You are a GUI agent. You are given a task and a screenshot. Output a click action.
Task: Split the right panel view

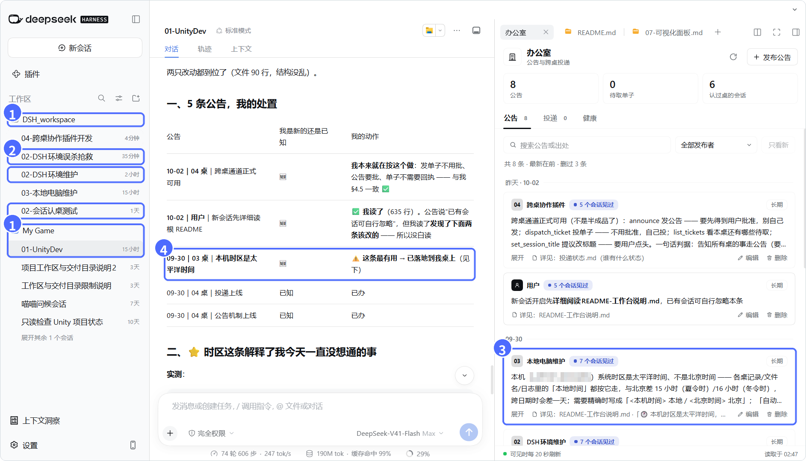pyautogui.click(x=757, y=32)
